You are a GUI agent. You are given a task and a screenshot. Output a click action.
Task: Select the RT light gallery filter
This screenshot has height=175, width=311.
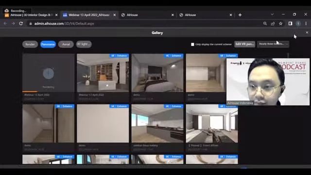[x=84, y=44]
